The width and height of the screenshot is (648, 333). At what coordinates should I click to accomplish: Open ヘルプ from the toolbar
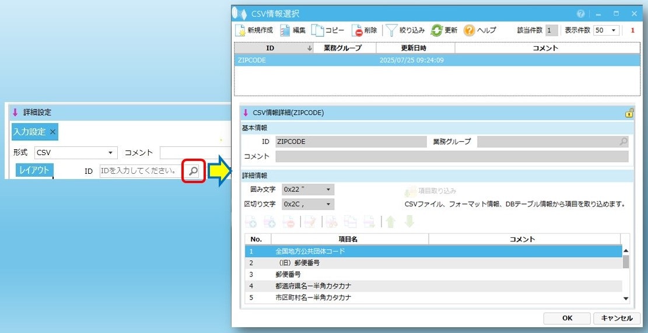click(x=480, y=30)
